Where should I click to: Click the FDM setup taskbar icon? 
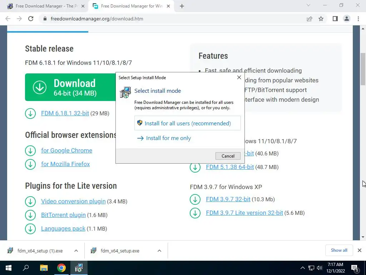coord(79,268)
